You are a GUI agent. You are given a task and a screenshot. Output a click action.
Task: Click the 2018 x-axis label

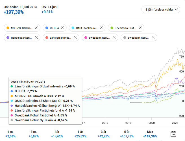click(x=105, y=123)
